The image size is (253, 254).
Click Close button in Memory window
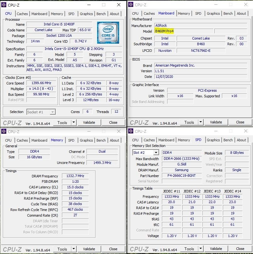coord(113,249)
